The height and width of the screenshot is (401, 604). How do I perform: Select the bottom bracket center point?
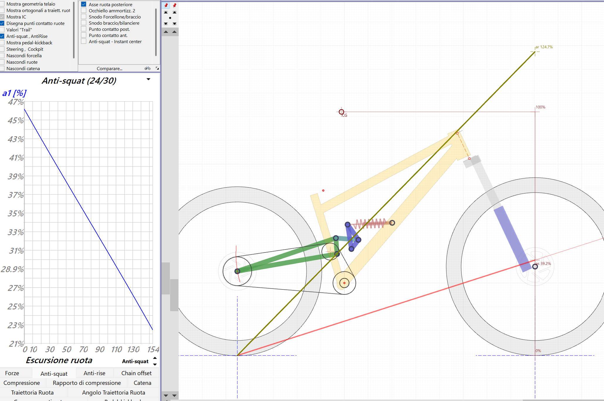click(x=344, y=283)
